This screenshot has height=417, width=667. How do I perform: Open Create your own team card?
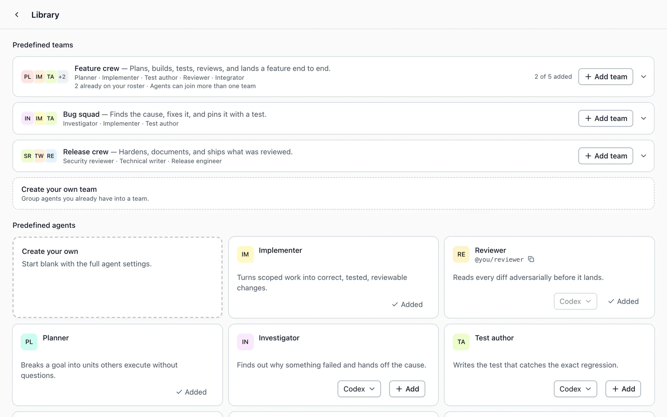click(333, 193)
